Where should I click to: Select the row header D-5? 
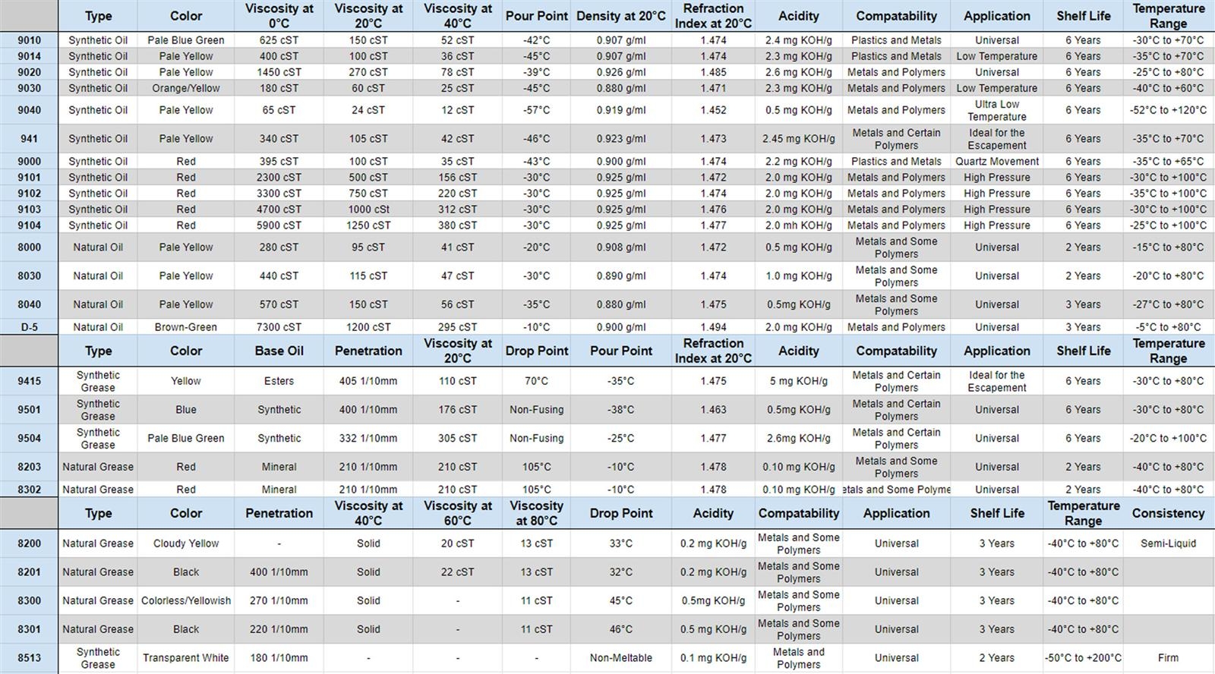29,327
